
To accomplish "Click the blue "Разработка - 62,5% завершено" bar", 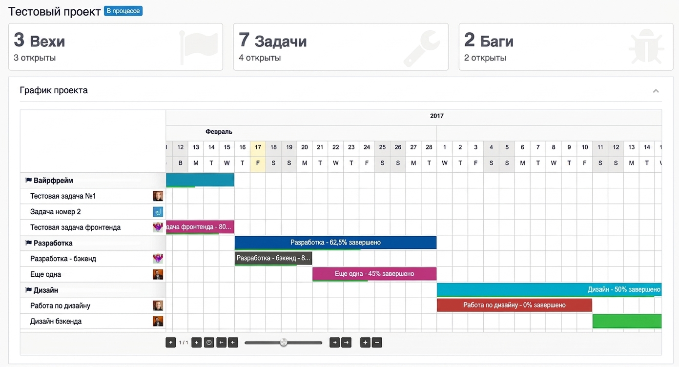I will (x=335, y=243).
